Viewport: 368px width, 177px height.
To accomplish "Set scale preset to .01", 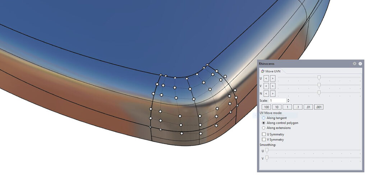I will tap(308, 107).
